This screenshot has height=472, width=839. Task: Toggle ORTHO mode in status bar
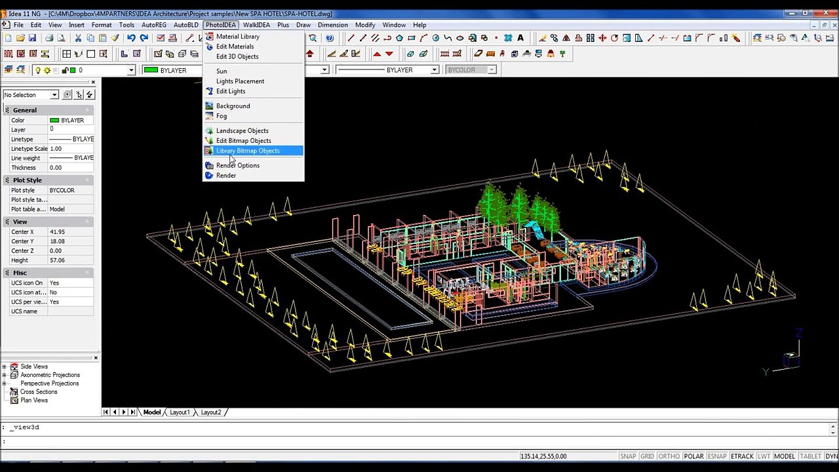point(669,456)
